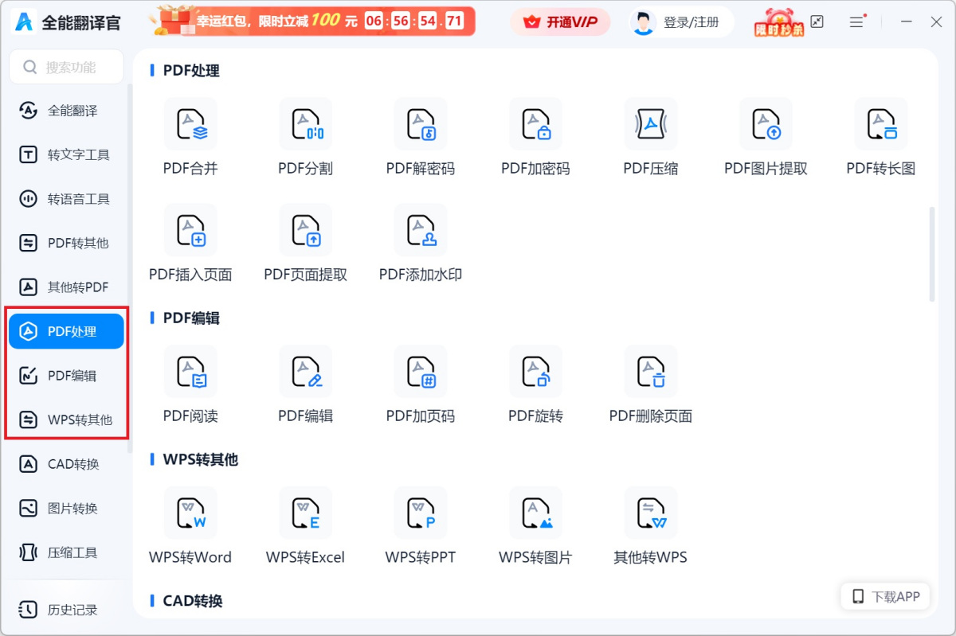Click the 搜索功能 search field
956x636 pixels.
pyautogui.click(x=66, y=66)
